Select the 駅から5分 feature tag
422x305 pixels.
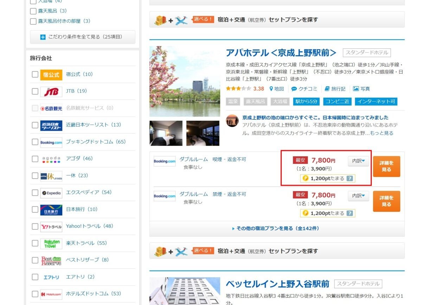(306, 102)
